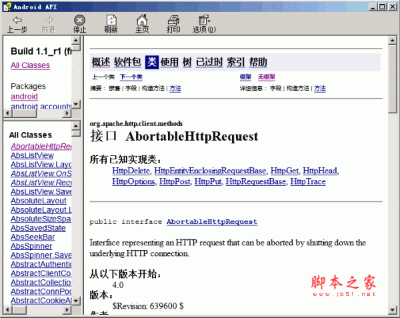Open the 树 navigation tab
Screen dimensions: 400x318
point(187,62)
